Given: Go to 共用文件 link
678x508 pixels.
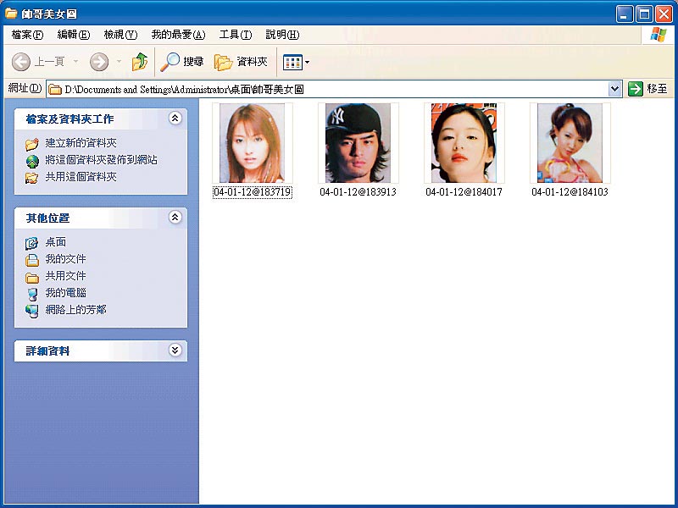Looking at the screenshot, I should (x=66, y=276).
